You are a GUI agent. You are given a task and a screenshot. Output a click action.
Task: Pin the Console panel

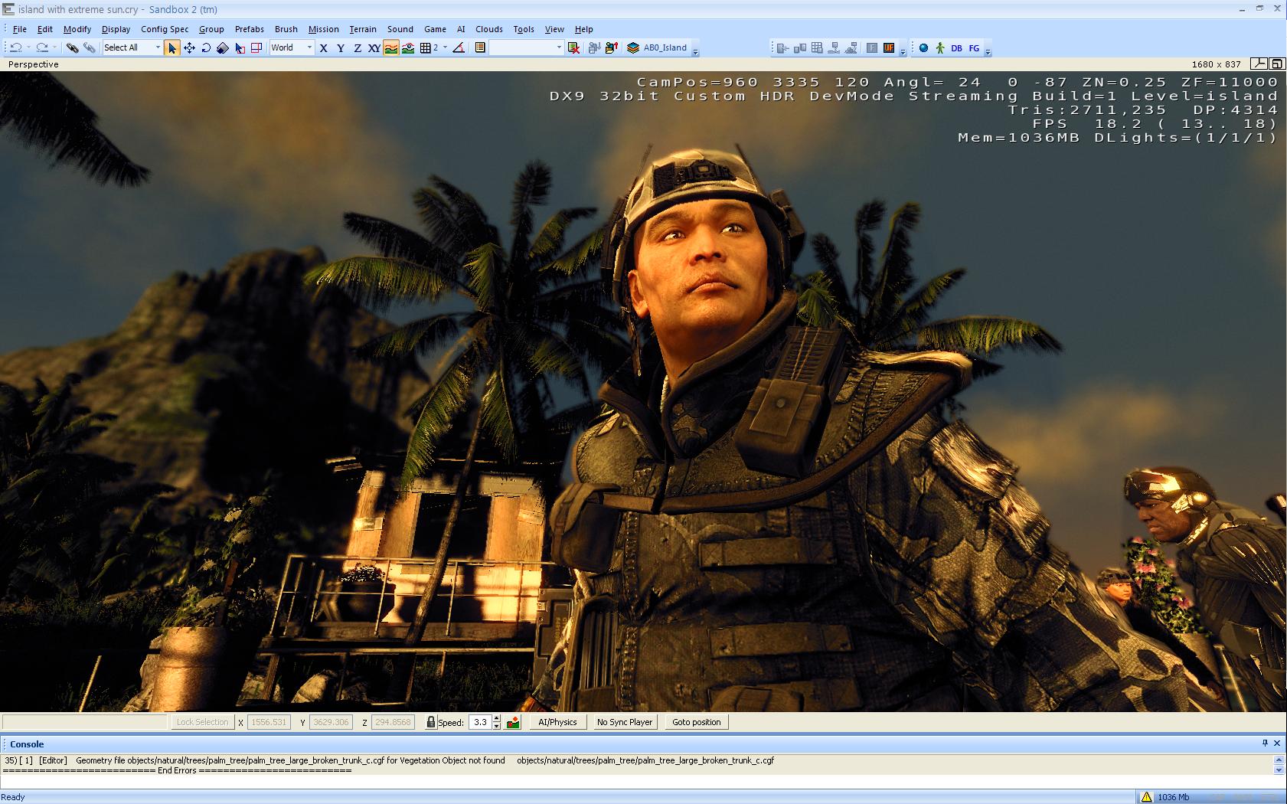[x=1265, y=744]
